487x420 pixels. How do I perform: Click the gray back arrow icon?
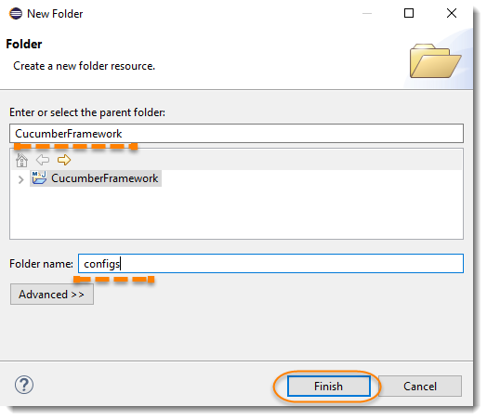(x=43, y=160)
